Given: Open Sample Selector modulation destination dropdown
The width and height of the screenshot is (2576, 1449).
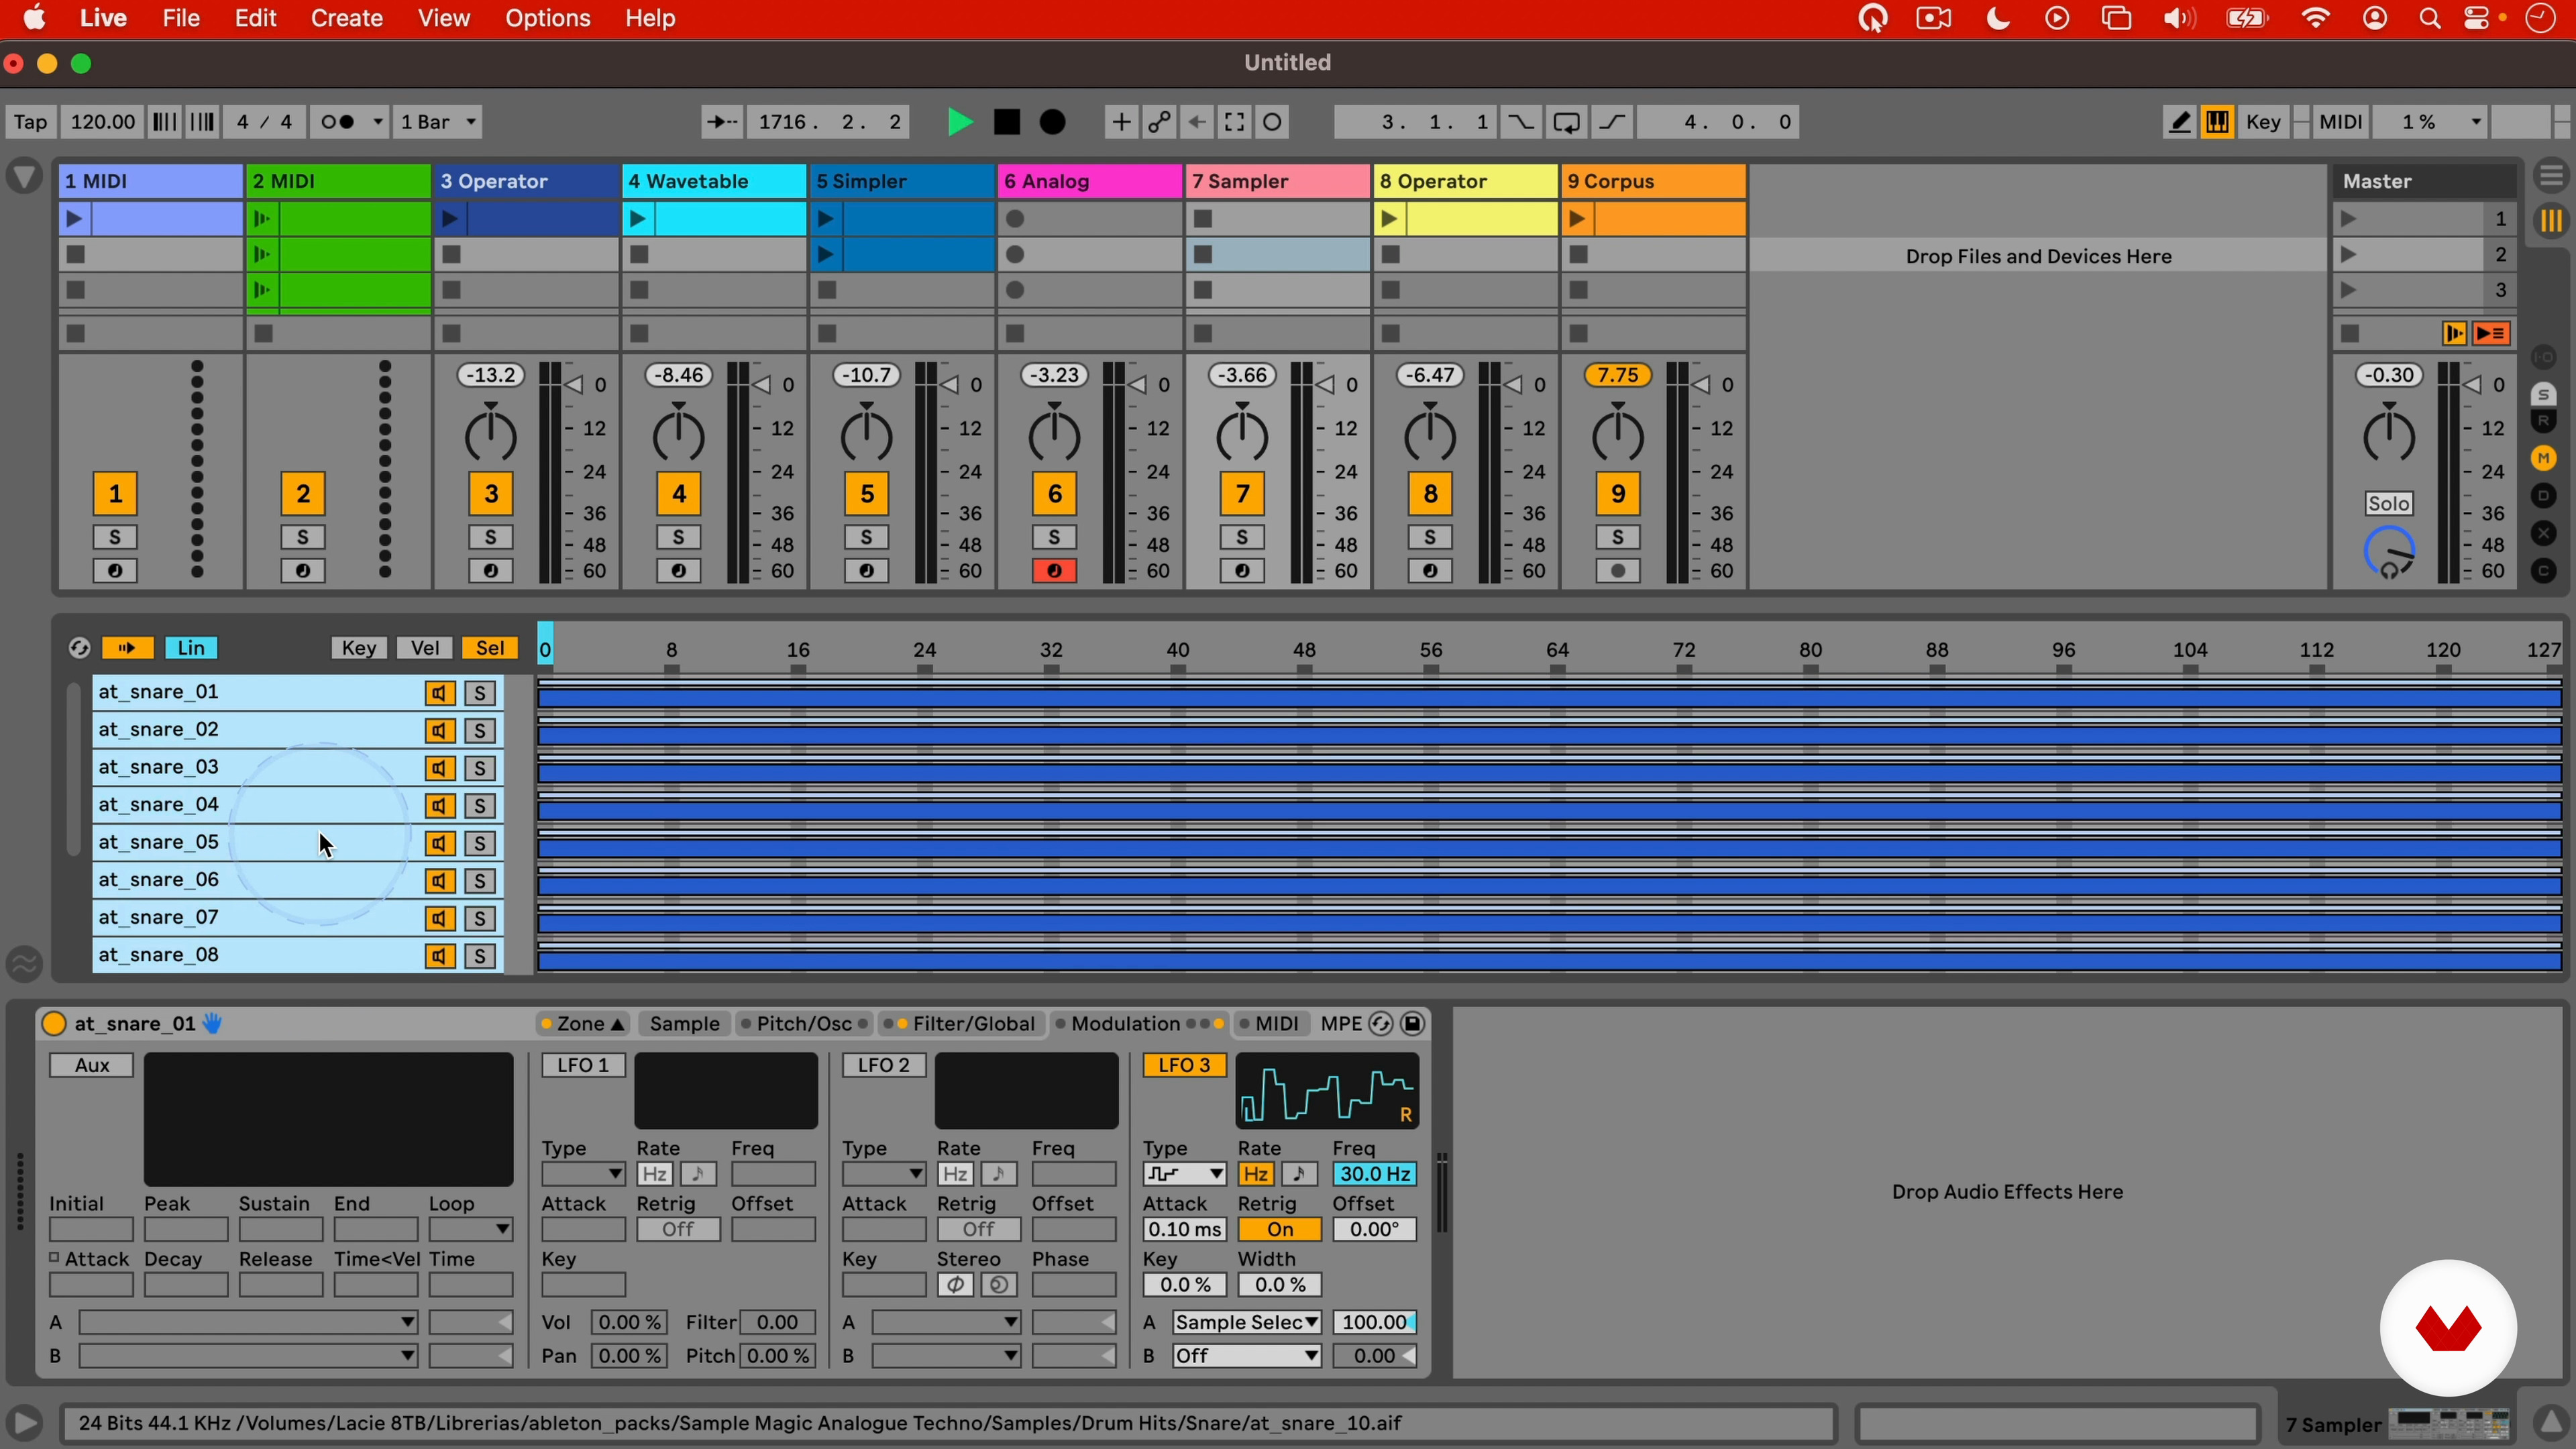Looking at the screenshot, I should pyautogui.click(x=1246, y=1322).
